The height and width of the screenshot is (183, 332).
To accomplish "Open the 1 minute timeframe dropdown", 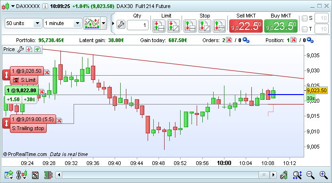I will (77, 23).
